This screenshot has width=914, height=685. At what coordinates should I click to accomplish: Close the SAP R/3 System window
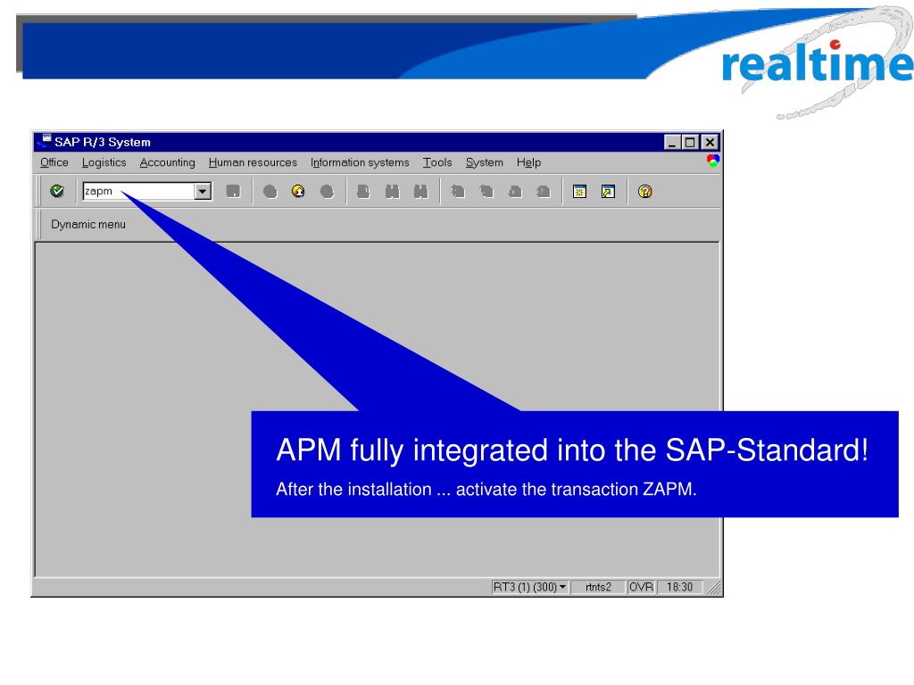[710, 142]
